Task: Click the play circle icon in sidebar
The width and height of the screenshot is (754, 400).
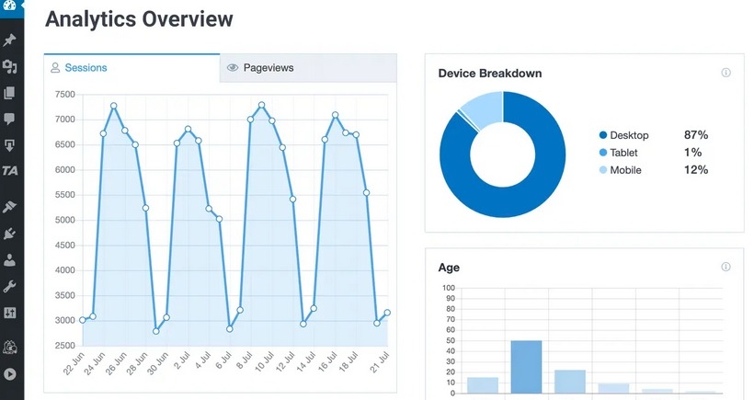Action: click(10, 374)
